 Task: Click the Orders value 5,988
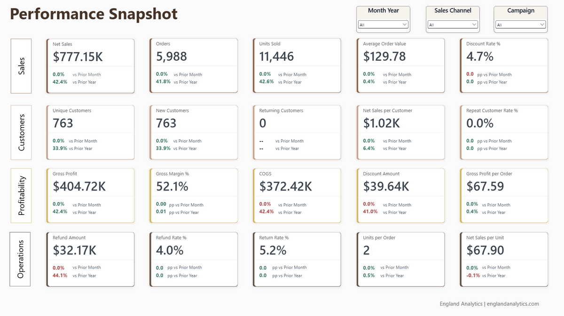point(172,57)
